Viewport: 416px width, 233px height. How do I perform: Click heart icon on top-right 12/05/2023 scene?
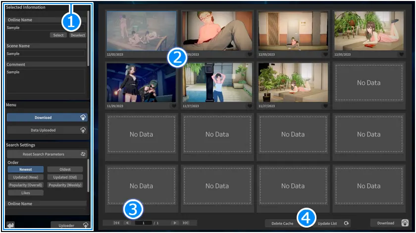pos(401,55)
